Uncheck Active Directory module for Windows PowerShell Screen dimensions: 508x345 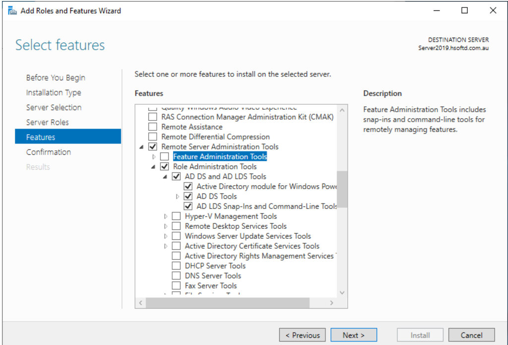(x=188, y=187)
